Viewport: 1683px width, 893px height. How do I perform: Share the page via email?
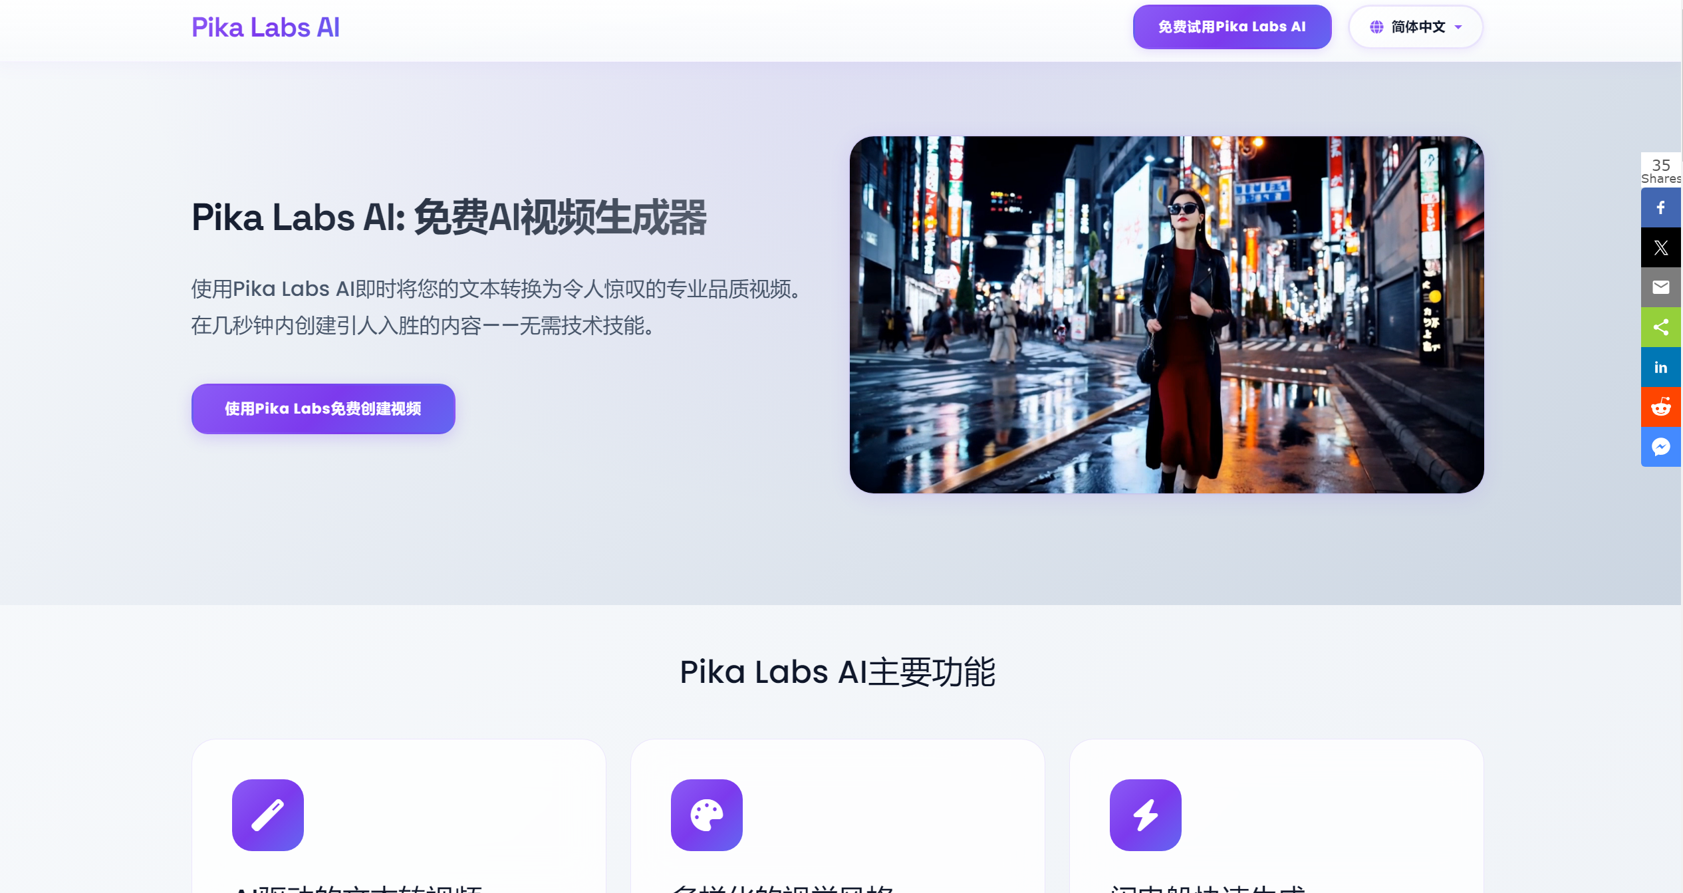[1660, 287]
